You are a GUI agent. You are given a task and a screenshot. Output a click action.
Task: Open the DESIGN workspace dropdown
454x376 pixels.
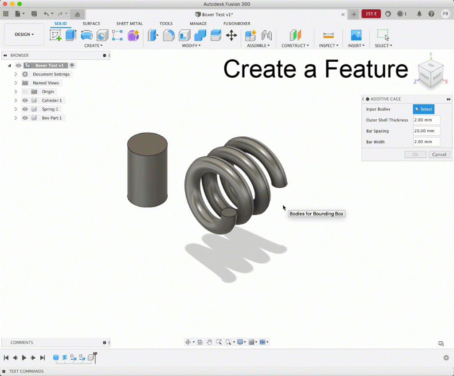[24, 35]
